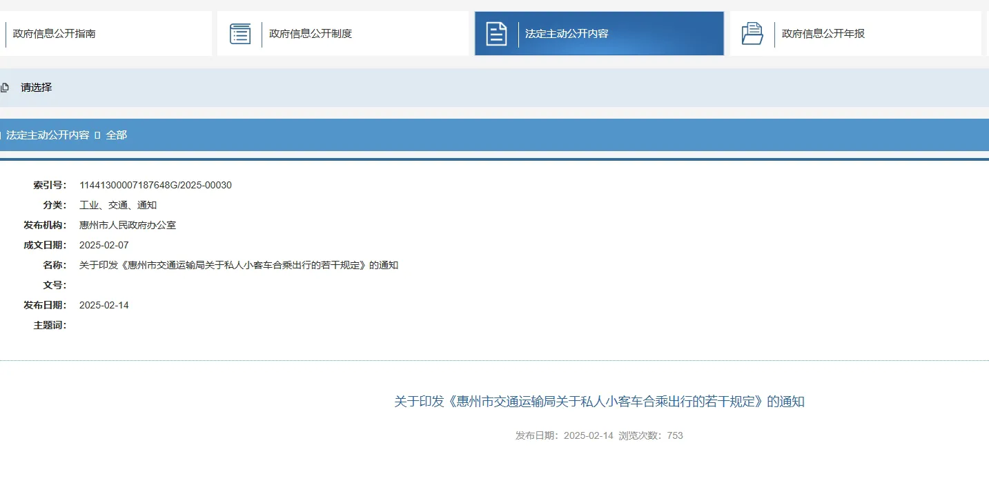Image resolution: width=989 pixels, height=492 pixels.
Task: Open the 政府信息公开制度 list icon
Action: pyautogui.click(x=240, y=34)
